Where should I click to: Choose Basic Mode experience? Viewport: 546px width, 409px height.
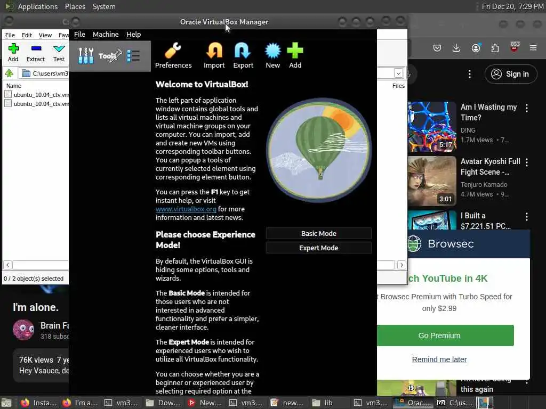pyautogui.click(x=319, y=233)
